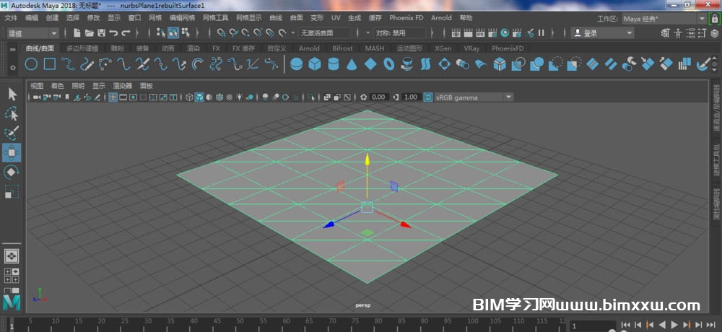722x332 pixels.
Task: Select the Scale tool in toolbox
Action: click(x=12, y=192)
